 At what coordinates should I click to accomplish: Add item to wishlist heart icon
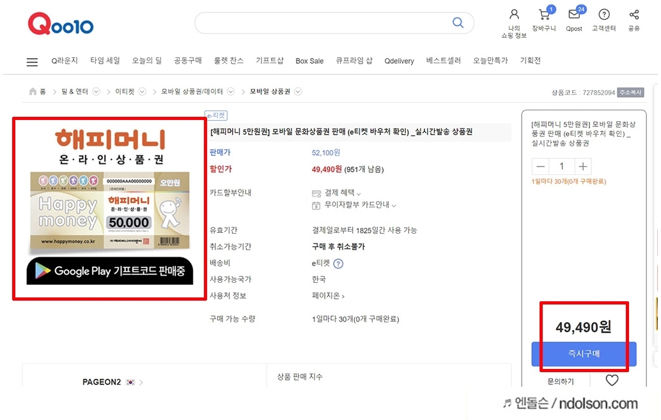pyautogui.click(x=612, y=380)
